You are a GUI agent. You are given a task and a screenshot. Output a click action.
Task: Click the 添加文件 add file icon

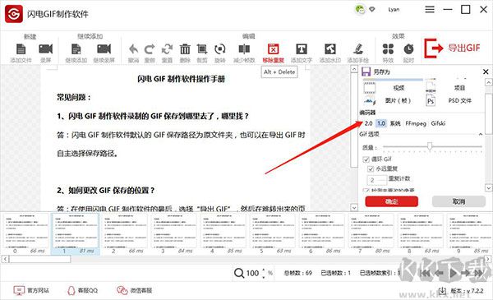tap(21, 49)
